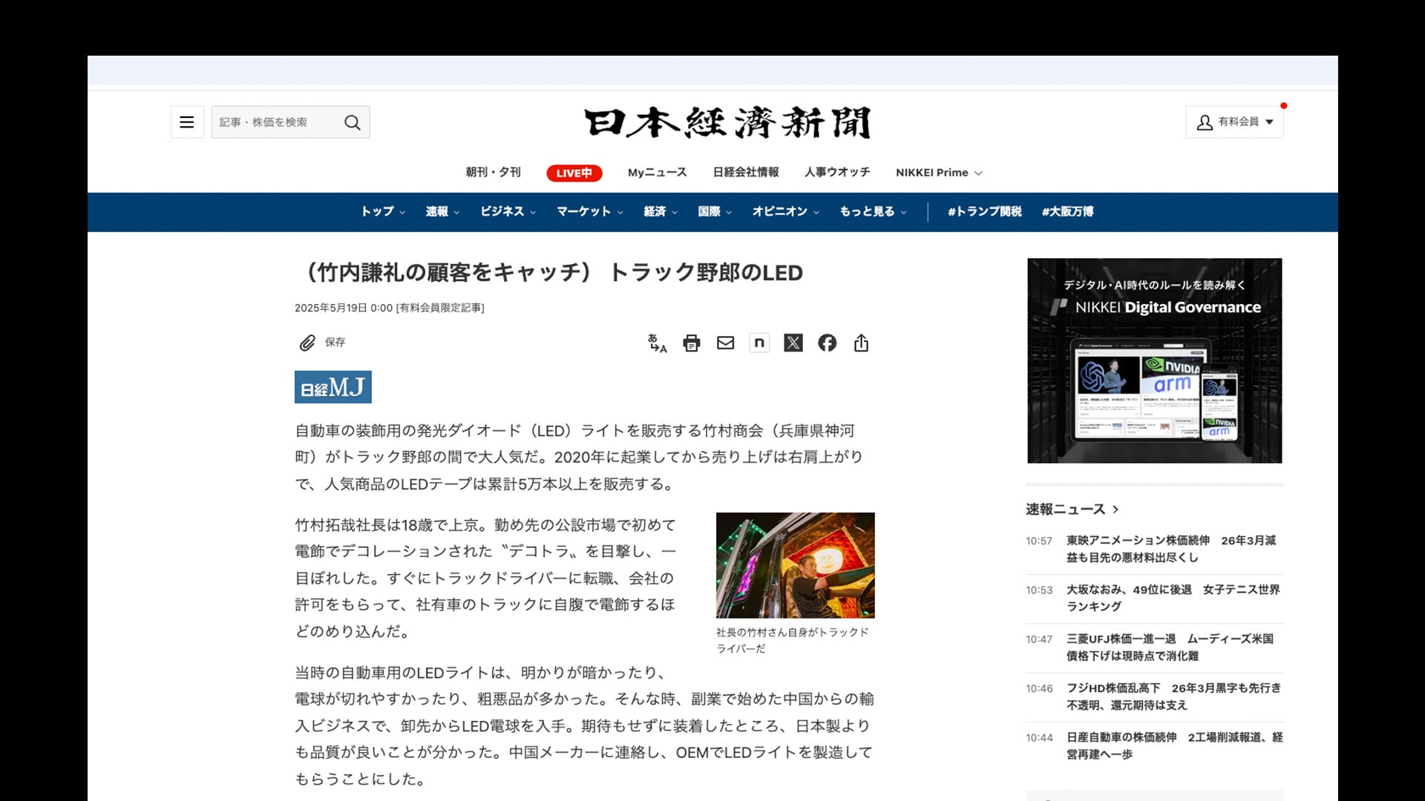The image size is (1425, 801).
Task: Click the generic share upload icon
Action: click(861, 343)
